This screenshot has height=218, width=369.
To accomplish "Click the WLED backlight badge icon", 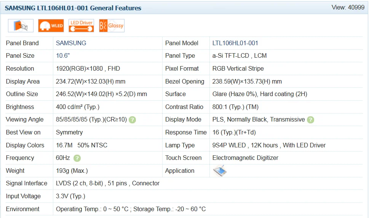I will (x=51, y=25).
